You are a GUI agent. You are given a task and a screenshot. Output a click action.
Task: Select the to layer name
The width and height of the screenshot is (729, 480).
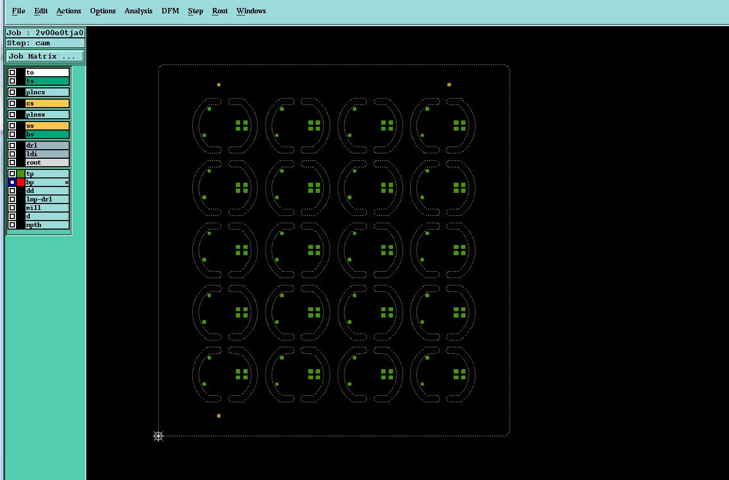pos(47,72)
